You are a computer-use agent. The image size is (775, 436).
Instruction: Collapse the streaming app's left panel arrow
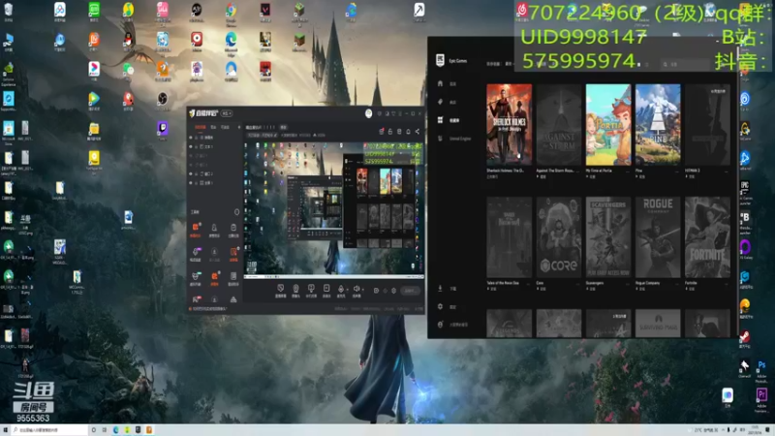coord(239,127)
